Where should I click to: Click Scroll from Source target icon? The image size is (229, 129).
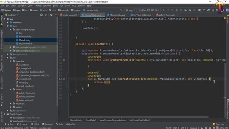click(42, 15)
